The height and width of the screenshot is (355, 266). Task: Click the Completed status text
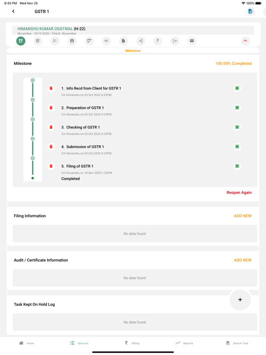coord(70,178)
